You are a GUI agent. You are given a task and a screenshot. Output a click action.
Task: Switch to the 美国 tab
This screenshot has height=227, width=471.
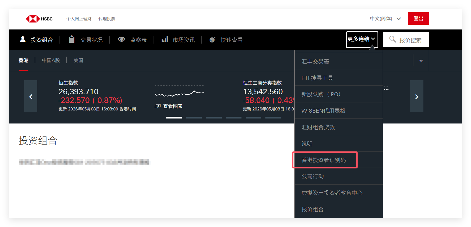(78, 60)
